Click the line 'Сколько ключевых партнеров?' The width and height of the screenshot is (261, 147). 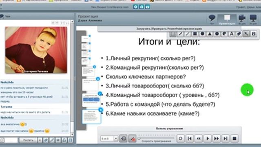click(x=146, y=77)
